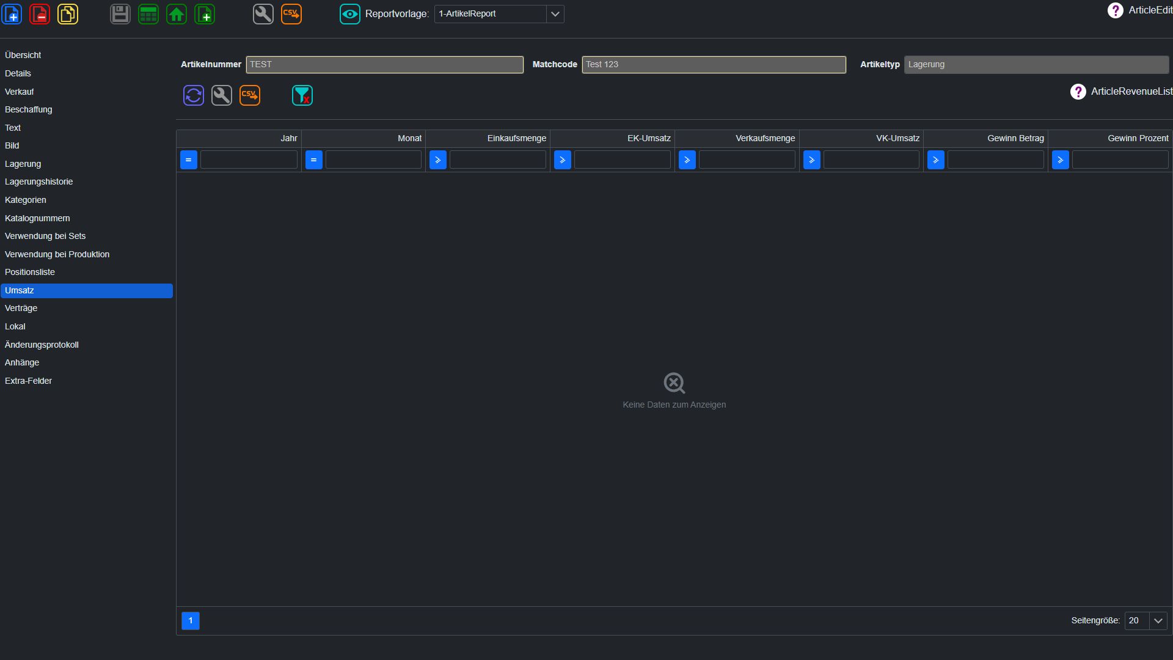Open the Jahr filter operator selector

pyautogui.click(x=189, y=160)
